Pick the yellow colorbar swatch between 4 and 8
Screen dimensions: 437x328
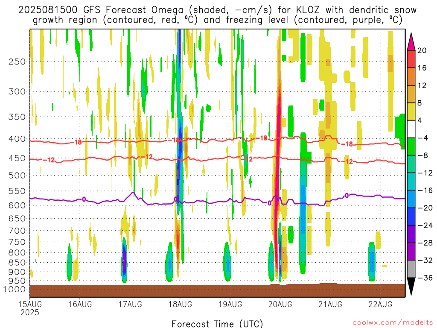411,111
